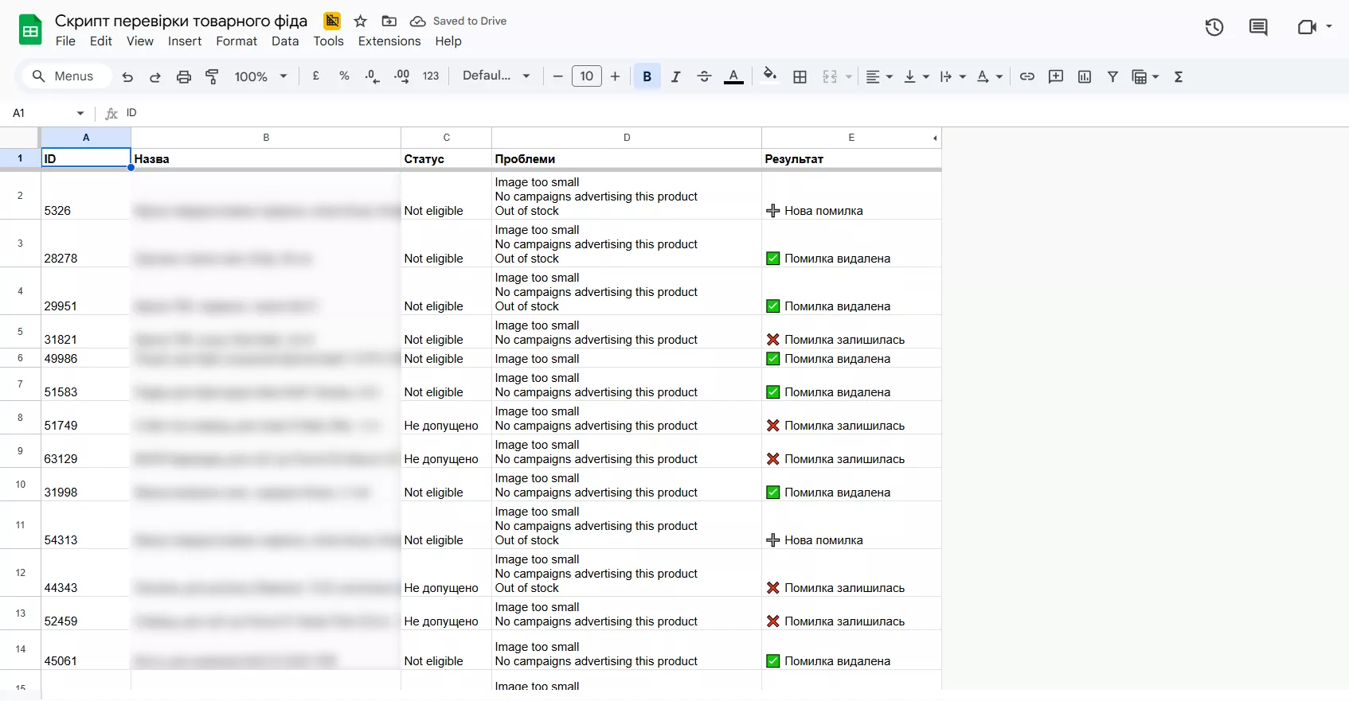Click the font size input field
This screenshot has height=701, width=1349.
[586, 76]
